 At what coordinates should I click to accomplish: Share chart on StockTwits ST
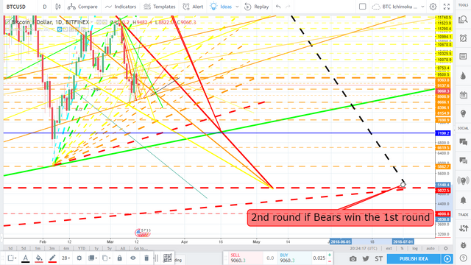[x=378, y=258]
